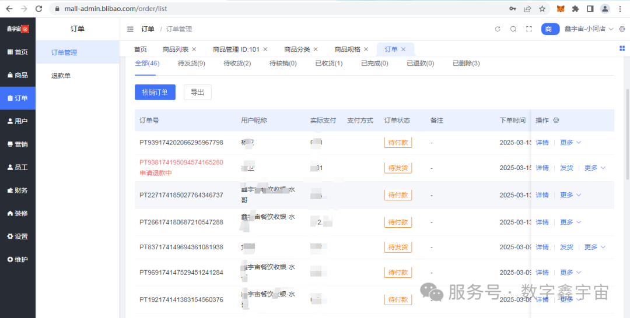The image size is (630, 318).
Task: Open 商品 in the dark sidebar
Action: [x=17, y=75]
